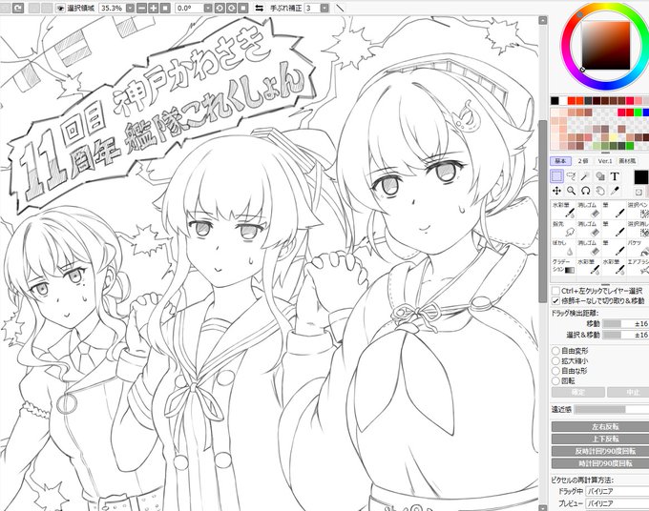Click the swap foreground/background color icon
649x511 pixels.
pos(639,192)
